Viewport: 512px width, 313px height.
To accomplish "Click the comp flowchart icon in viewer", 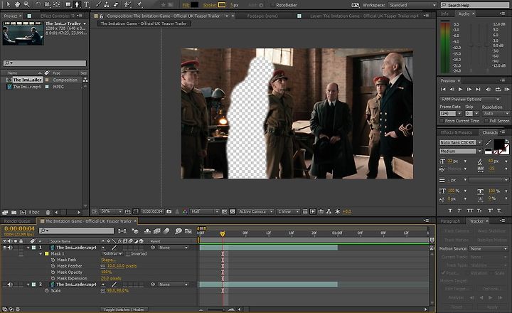I will 329,211.
